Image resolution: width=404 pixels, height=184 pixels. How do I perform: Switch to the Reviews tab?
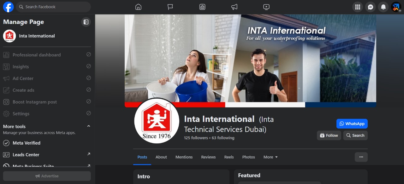(208, 157)
